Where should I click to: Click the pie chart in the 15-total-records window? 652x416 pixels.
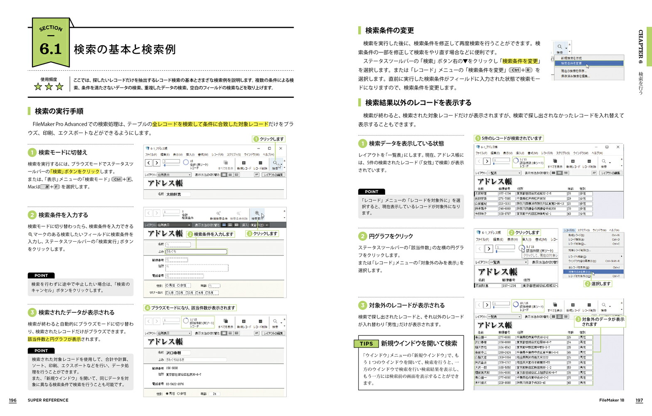186,162
